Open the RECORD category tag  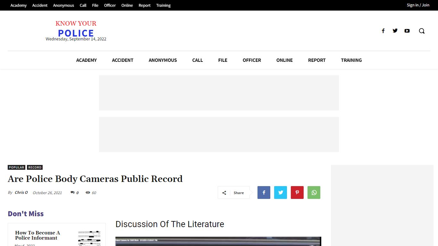[x=35, y=168]
